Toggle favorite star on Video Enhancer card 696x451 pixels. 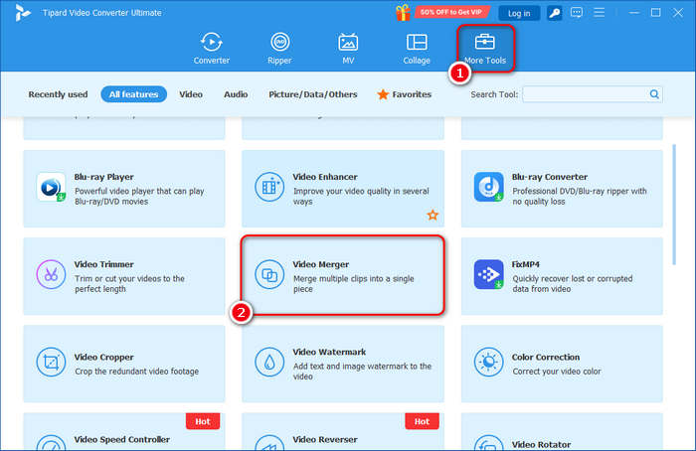coord(433,216)
